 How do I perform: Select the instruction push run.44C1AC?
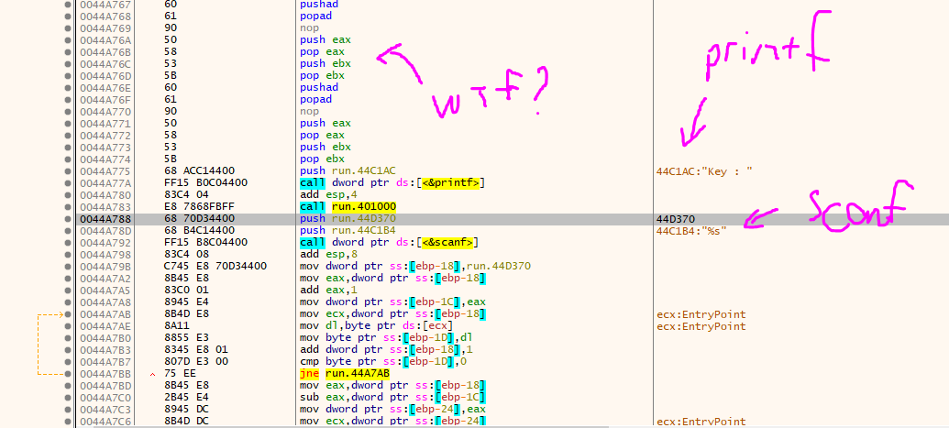[x=348, y=170]
